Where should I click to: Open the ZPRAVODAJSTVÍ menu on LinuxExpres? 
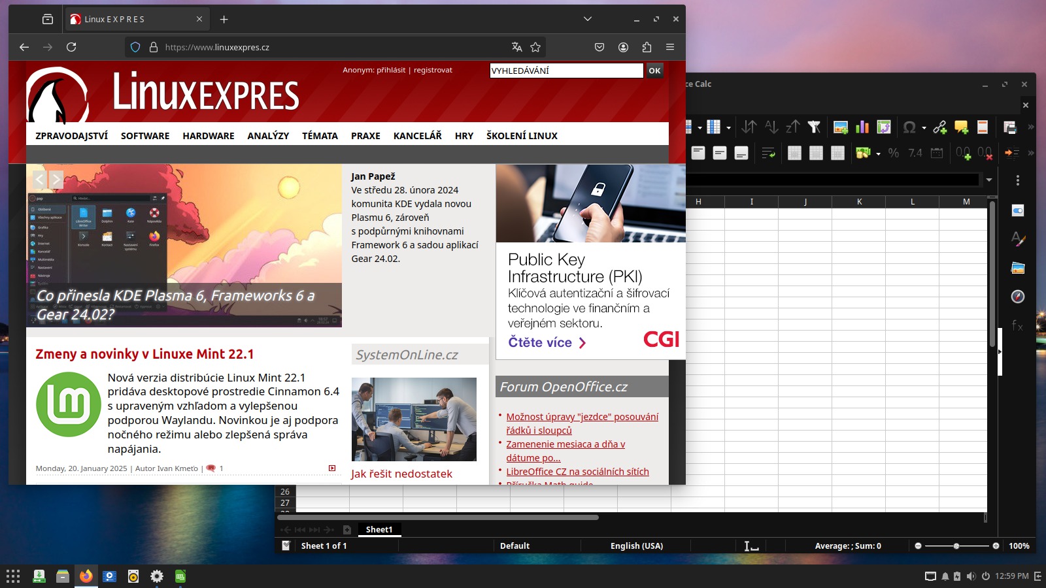(x=72, y=136)
